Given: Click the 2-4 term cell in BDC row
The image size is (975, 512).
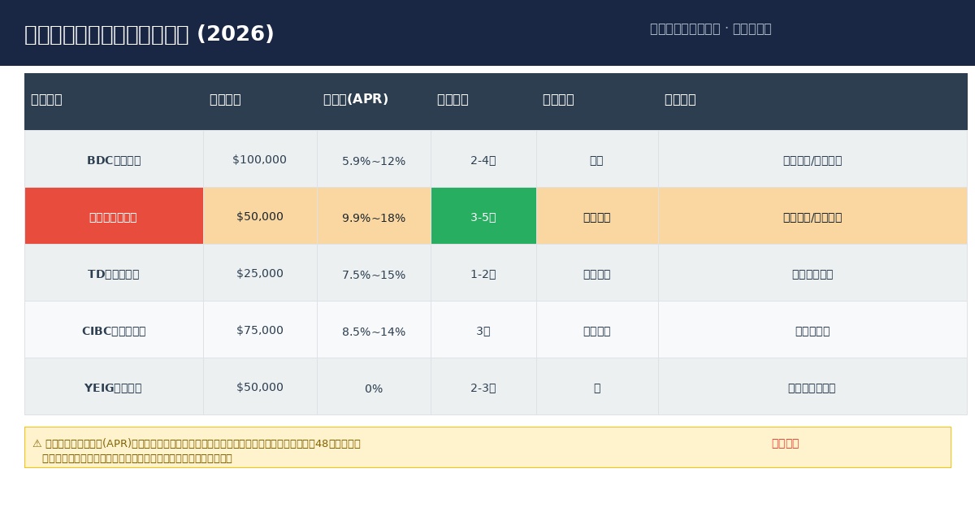Looking at the screenshot, I should coord(483,160).
